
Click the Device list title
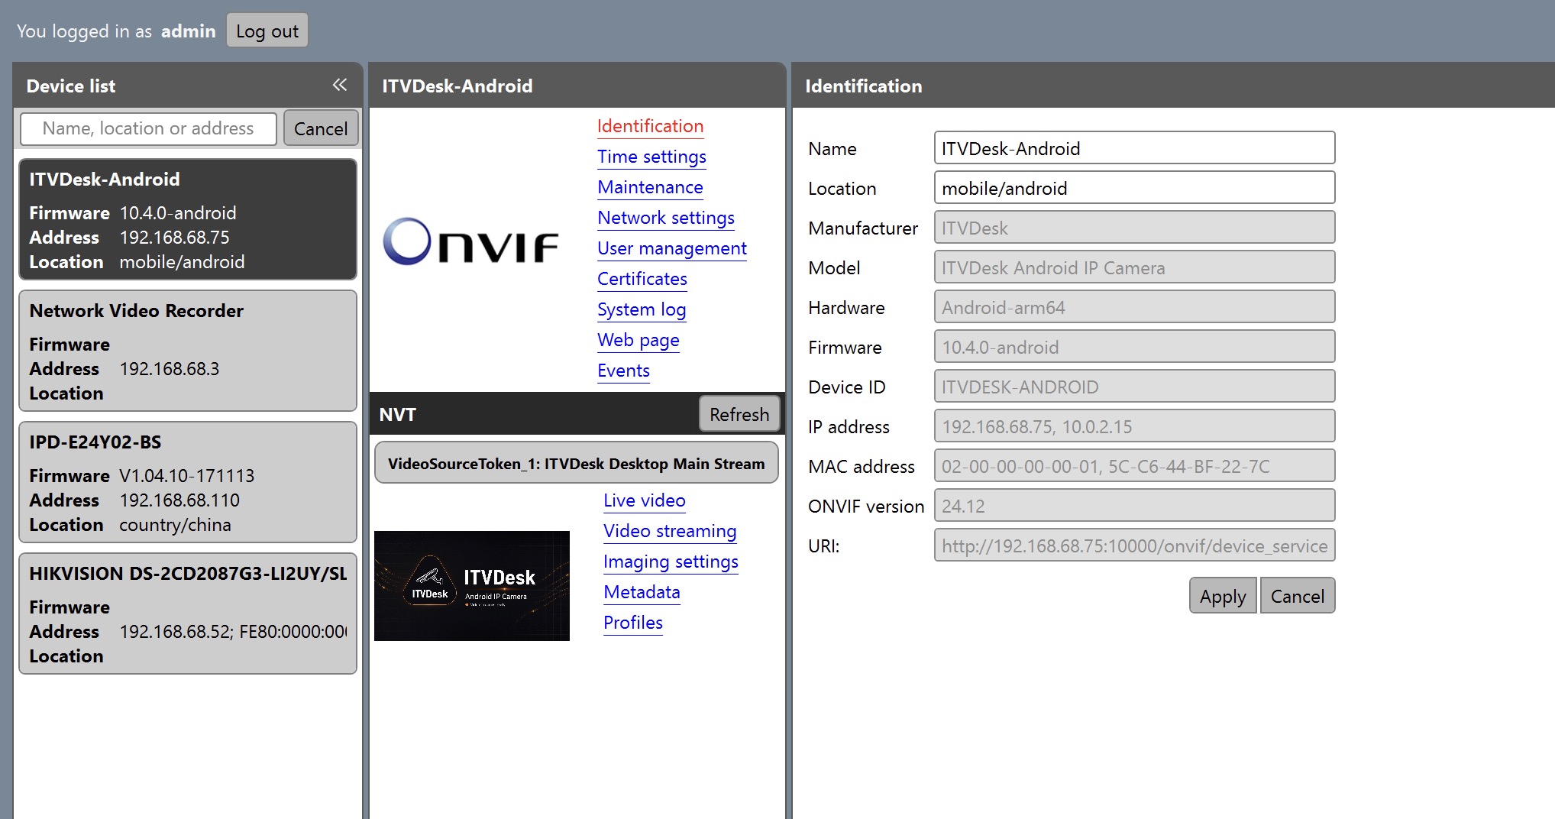click(x=71, y=86)
